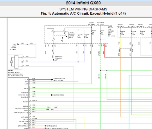This screenshot has height=129, width=152.
Task: Click the "LT BLU" wire color label at pin 10
Action: pyautogui.click(x=34, y=101)
